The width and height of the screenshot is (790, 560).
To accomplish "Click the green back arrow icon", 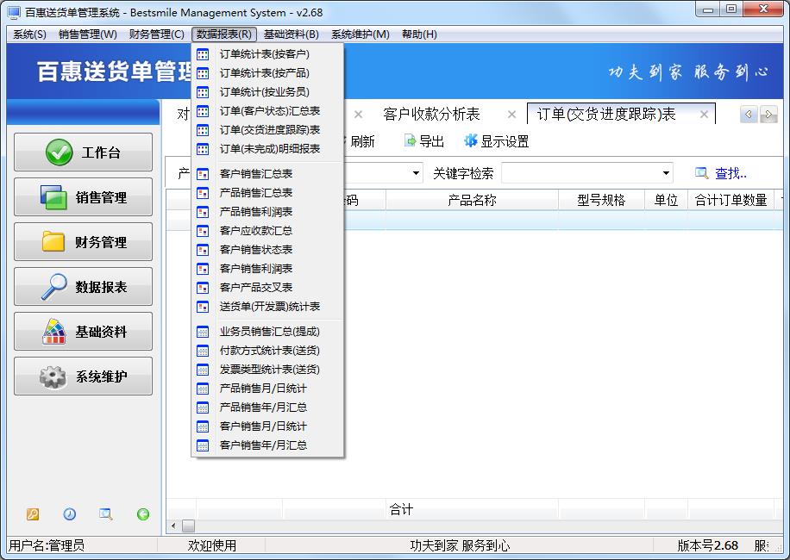I will 143,514.
